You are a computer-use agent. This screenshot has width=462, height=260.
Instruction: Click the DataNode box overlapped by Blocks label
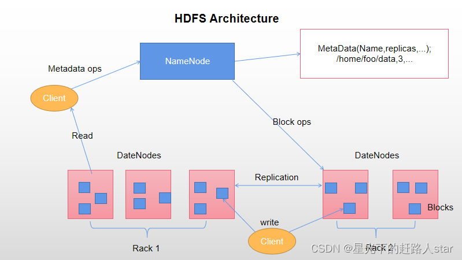415,194
